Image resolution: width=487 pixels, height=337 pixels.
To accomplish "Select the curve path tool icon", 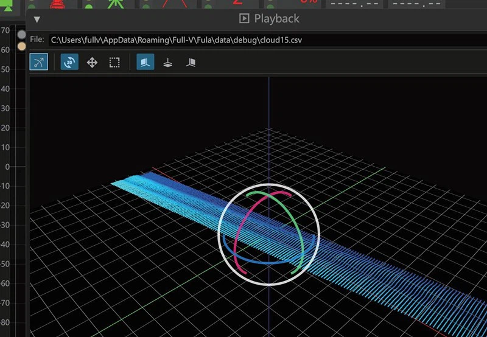I will 39,62.
